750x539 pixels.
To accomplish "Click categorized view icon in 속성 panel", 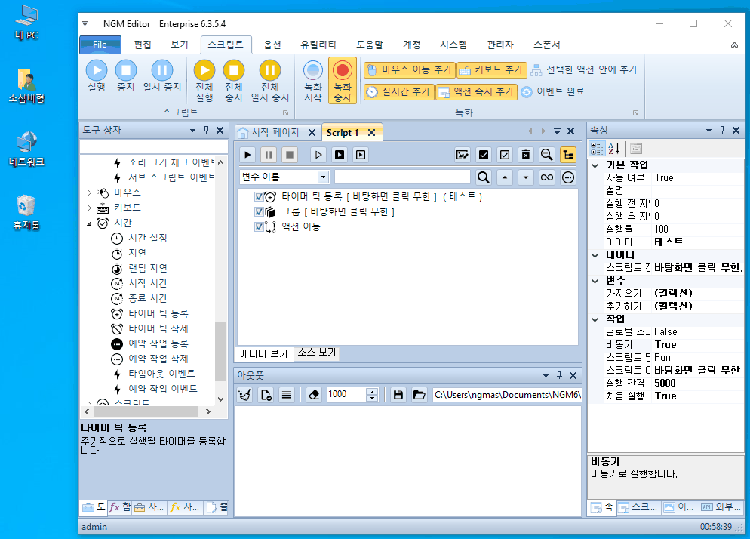I will click(x=597, y=149).
